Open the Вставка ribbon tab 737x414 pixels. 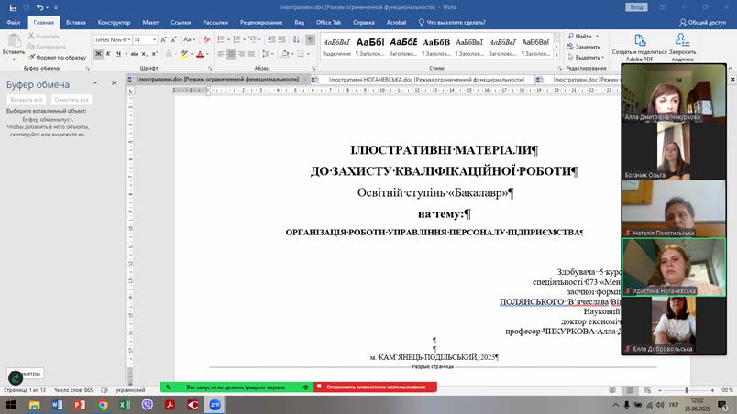point(76,21)
